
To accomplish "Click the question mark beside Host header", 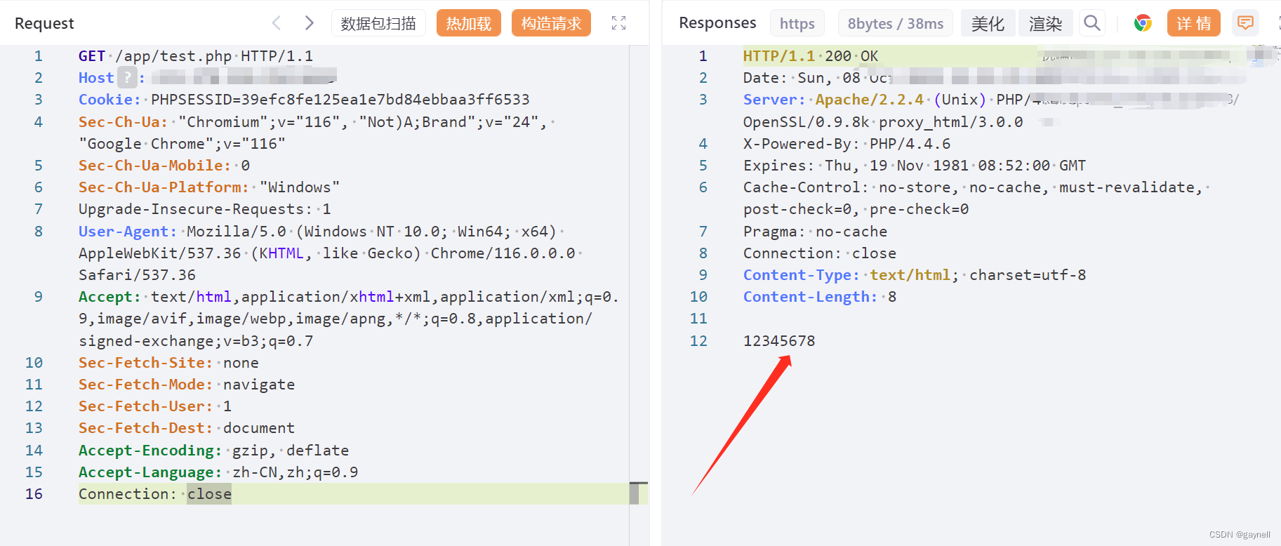I will click(127, 77).
